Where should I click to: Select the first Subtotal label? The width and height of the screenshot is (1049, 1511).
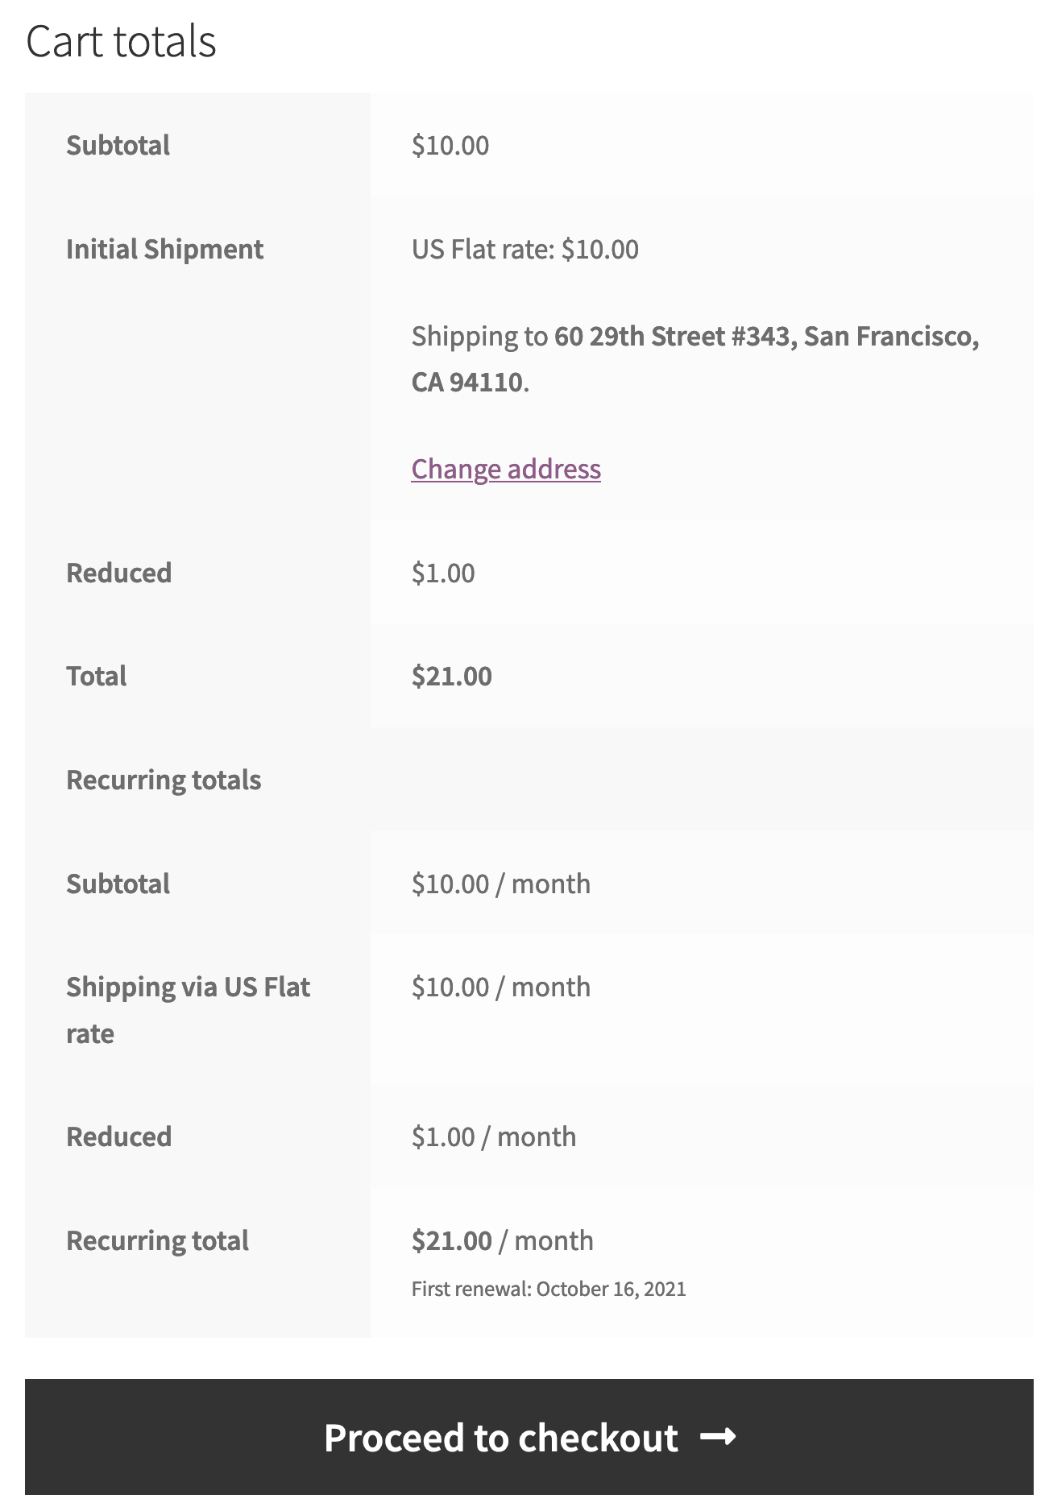(118, 145)
